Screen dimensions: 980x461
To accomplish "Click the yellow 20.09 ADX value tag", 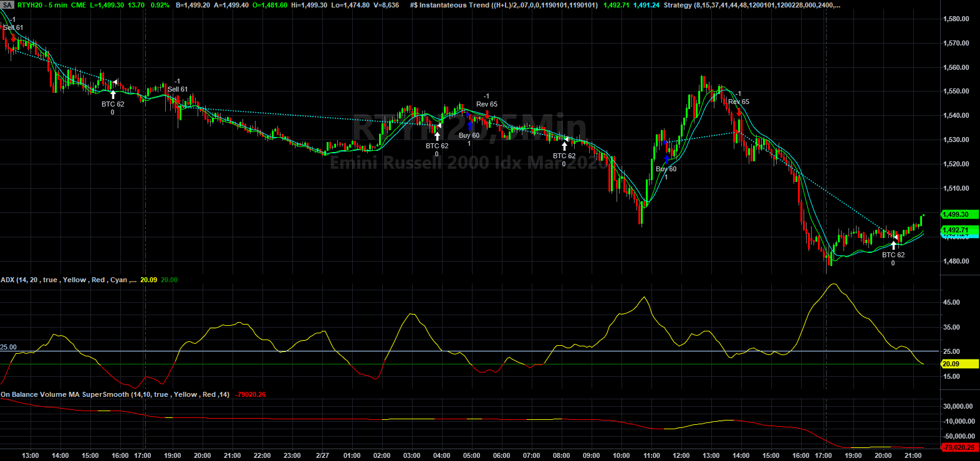I will 959,364.
